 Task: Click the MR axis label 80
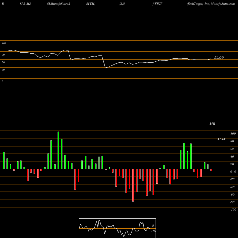[232, 141]
